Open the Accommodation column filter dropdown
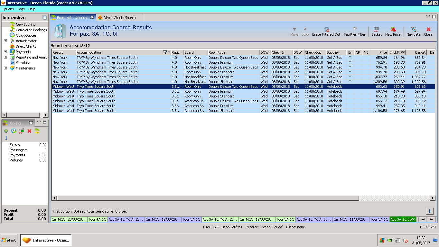This screenshot has height=247, width=439. pos(166,52)
